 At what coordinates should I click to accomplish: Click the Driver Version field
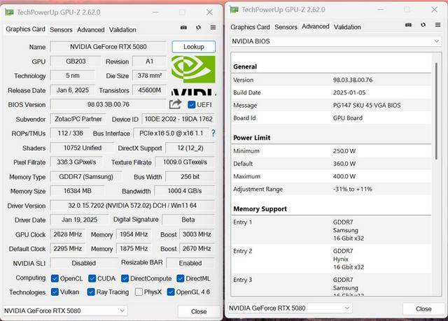point(132,206)
